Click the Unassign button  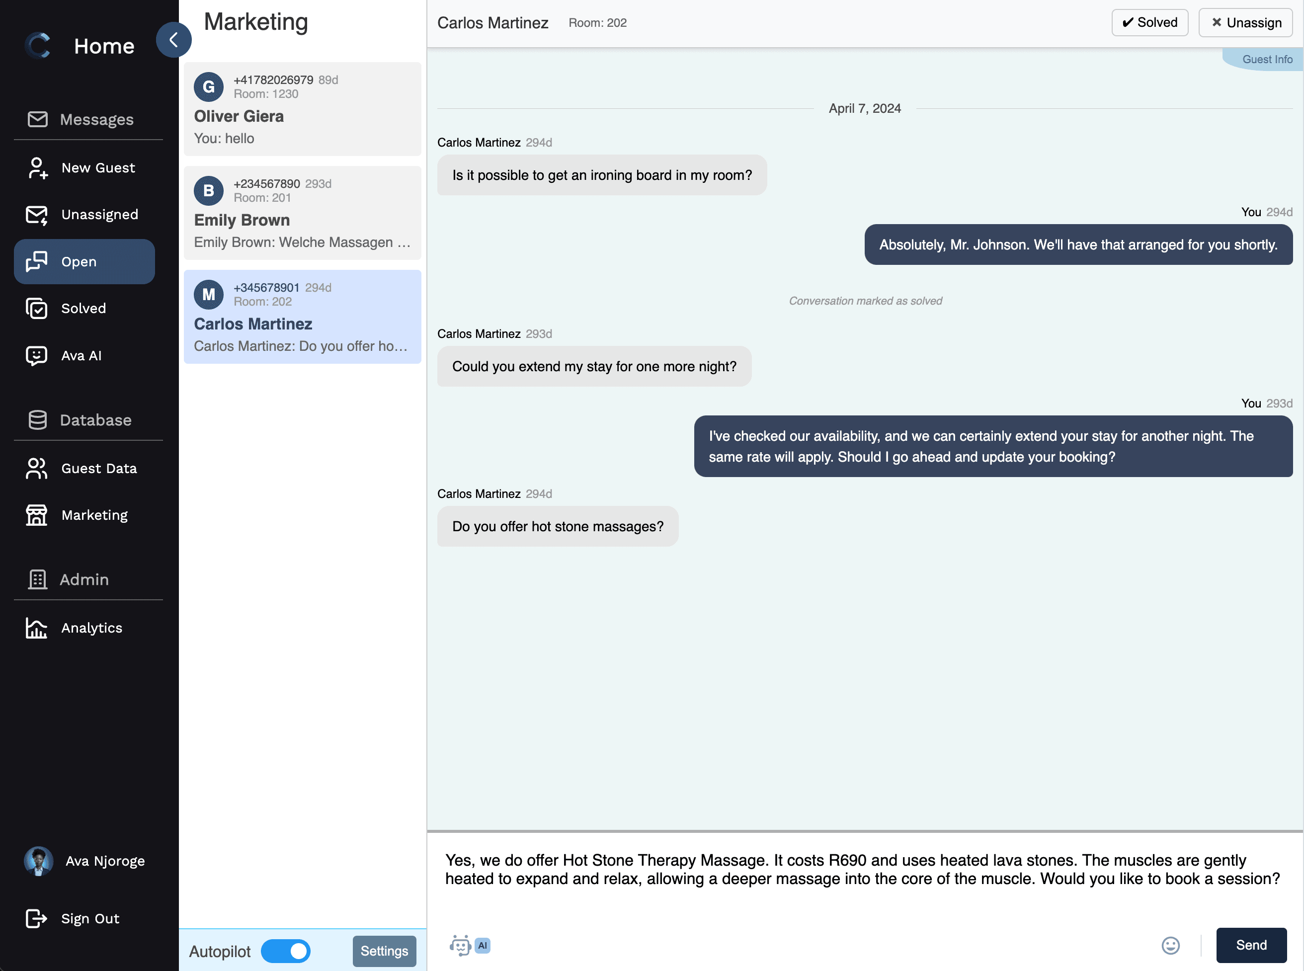pyautogui.click(x=1245, y=22)
